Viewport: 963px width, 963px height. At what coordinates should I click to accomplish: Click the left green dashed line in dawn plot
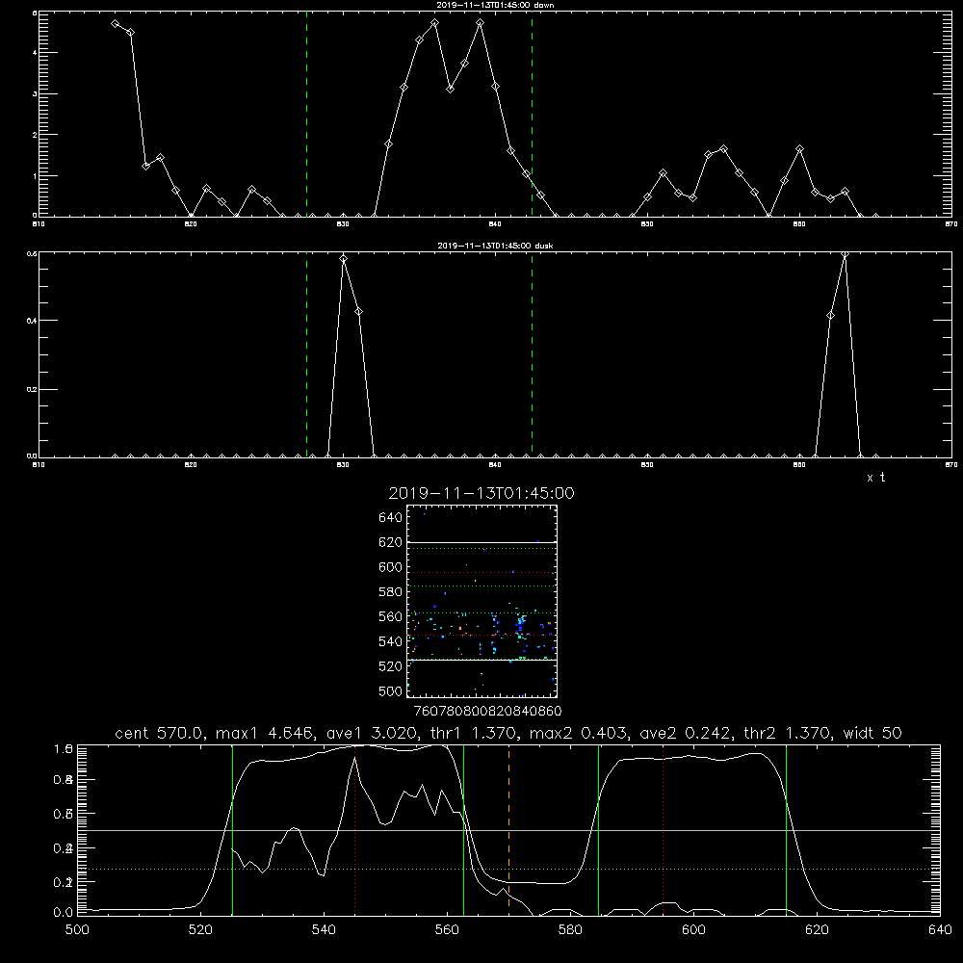(x=306, y=114)
